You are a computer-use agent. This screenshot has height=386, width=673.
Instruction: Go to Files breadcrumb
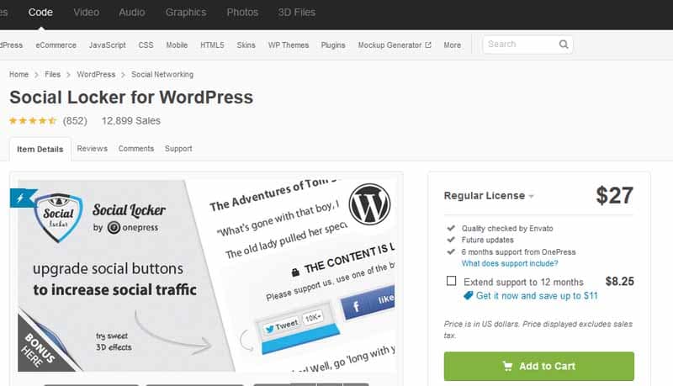53,74
